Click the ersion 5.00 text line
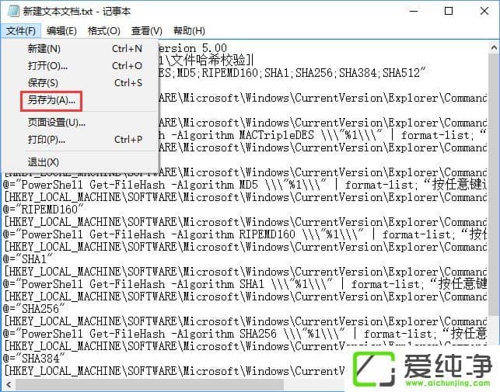 click(x=193, y=48)
